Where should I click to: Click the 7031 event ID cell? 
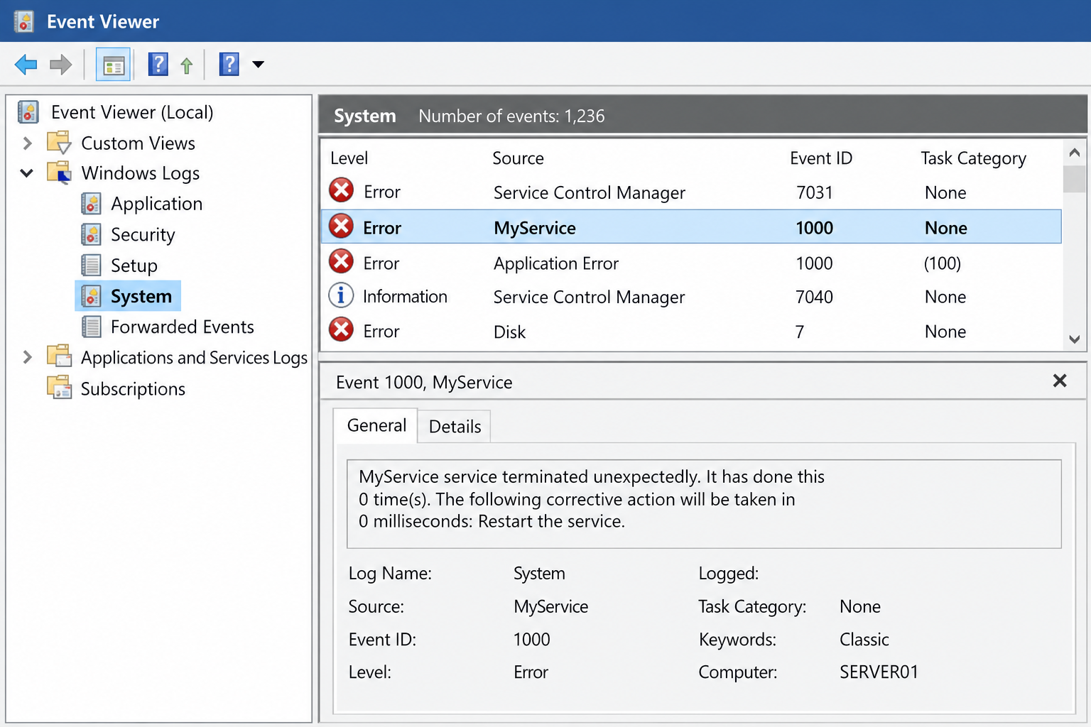(x=814, y=192)
